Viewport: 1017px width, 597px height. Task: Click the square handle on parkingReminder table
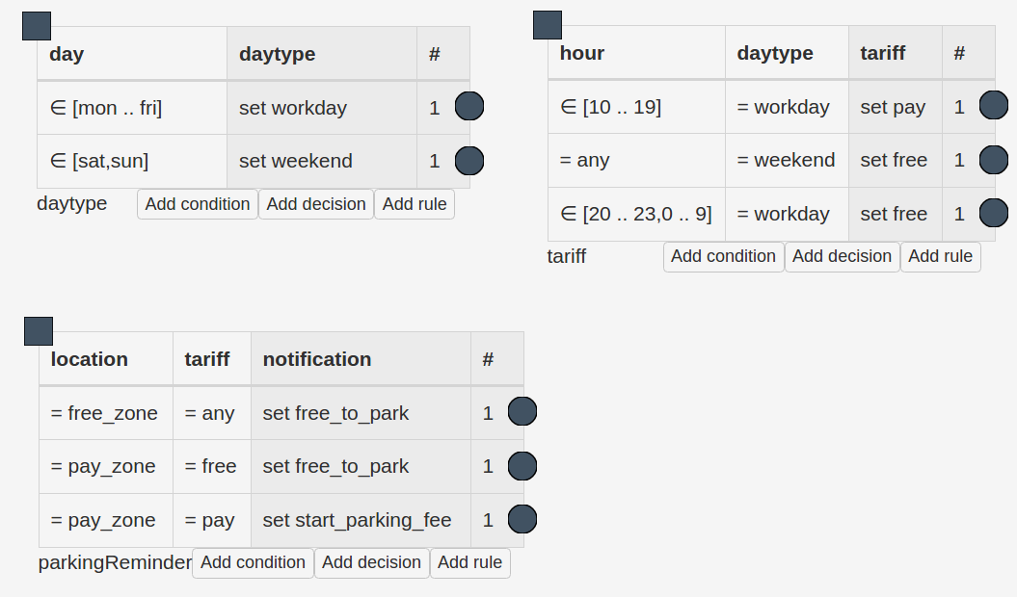[39, 331]
